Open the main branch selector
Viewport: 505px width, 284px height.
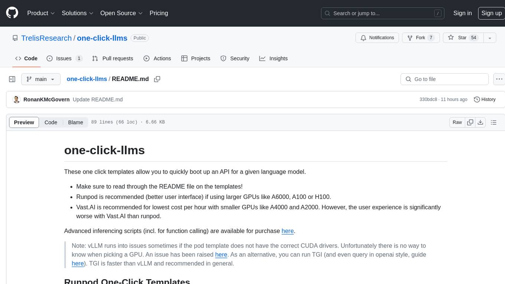coord(41,79)
